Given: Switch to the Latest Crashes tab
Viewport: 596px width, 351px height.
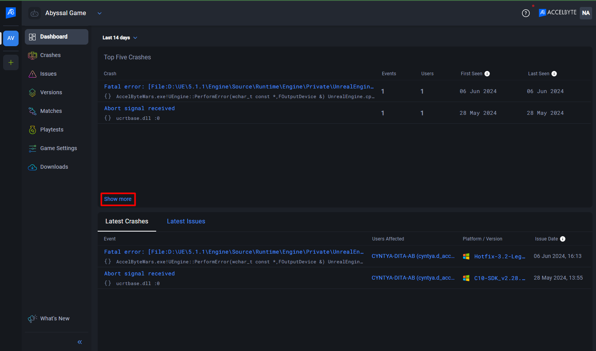Looking at the screenshot, I should tap(127, 221).
